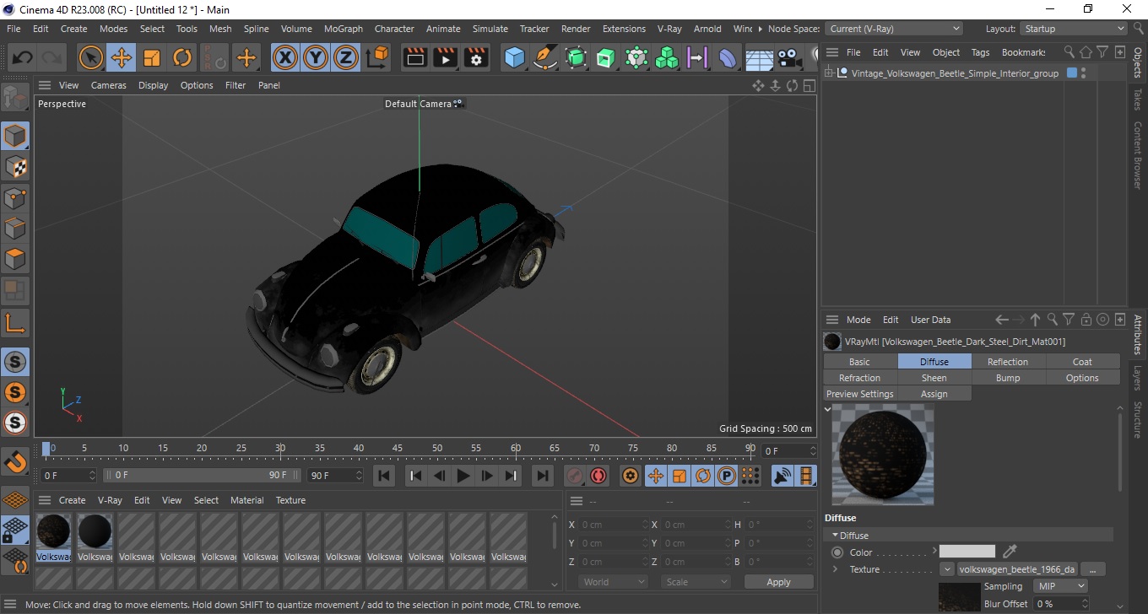Activate the Move tool

[121, 58]
